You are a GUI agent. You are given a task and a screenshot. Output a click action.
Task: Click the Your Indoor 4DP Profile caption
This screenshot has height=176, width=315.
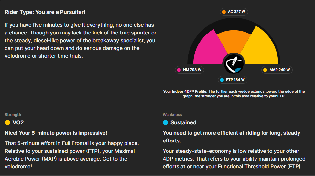234,94
